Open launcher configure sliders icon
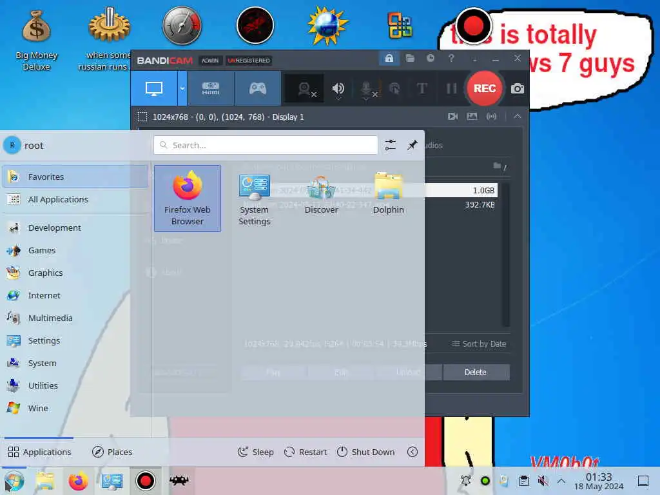660x495 pixels. [390, 145]
